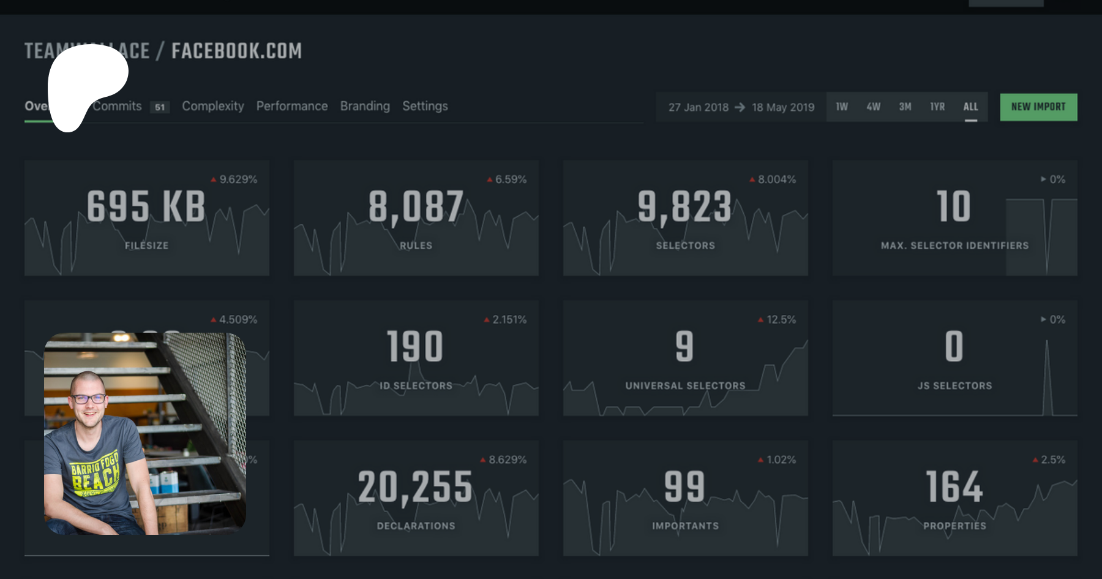
Task: Open the Settings tab
Action: [x=425, y=107]
